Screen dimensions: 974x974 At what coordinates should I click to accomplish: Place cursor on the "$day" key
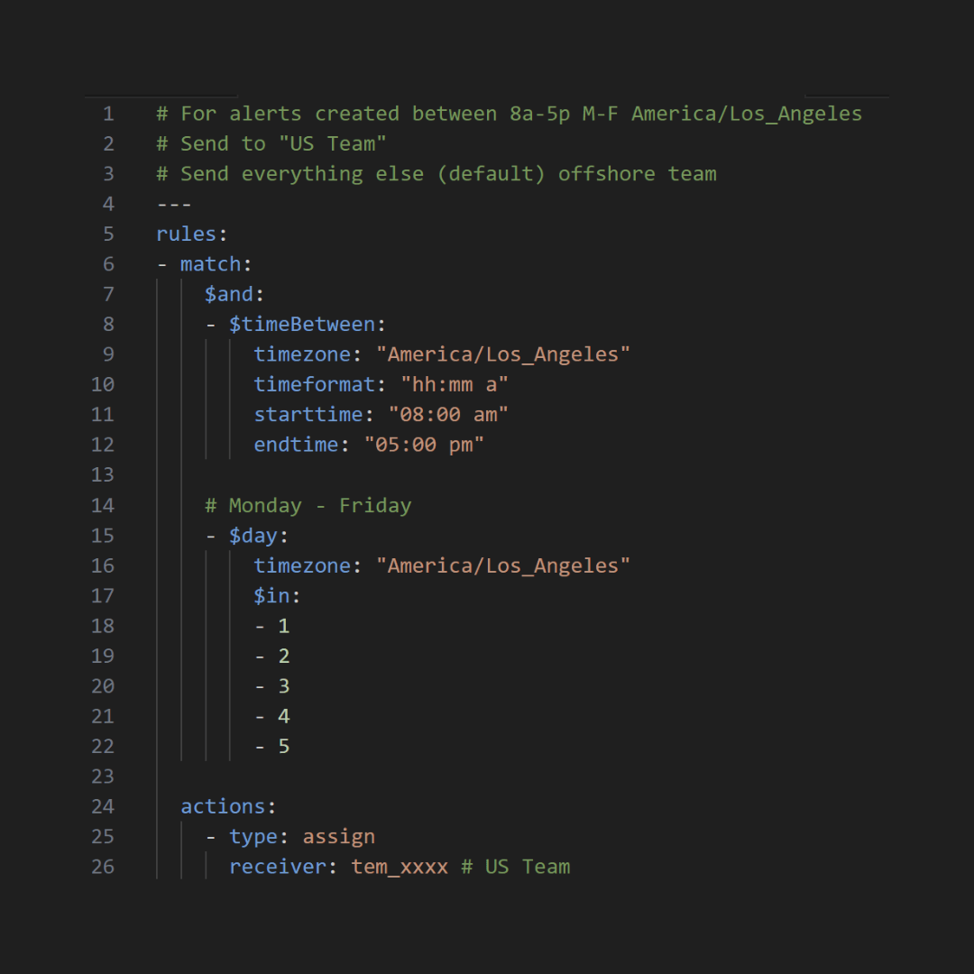point(253,536)
